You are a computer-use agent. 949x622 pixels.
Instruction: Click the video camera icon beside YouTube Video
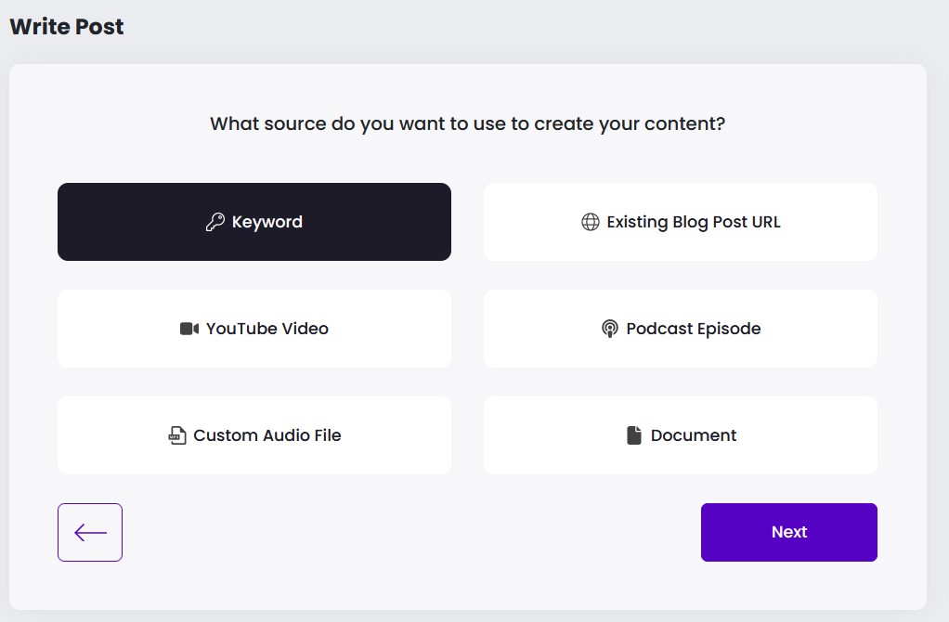(189, 329)
